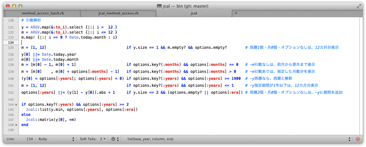This screenshot has height=147, width=366.
Task: Click line number 149 in the gutter
Action: [11, 130]
